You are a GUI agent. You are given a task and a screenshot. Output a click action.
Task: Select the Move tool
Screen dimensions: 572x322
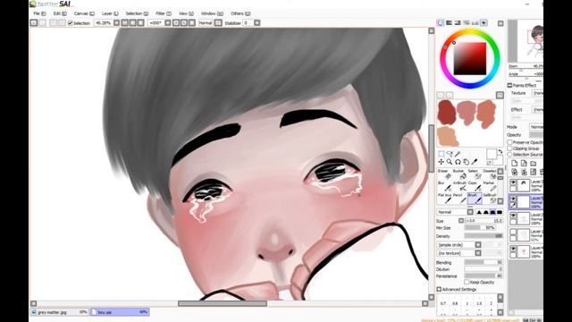coord(442,162)
